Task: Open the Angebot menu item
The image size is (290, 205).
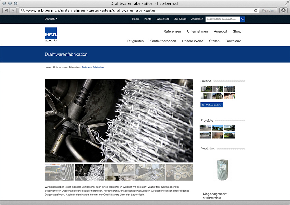Action: [x=220, y=31]
